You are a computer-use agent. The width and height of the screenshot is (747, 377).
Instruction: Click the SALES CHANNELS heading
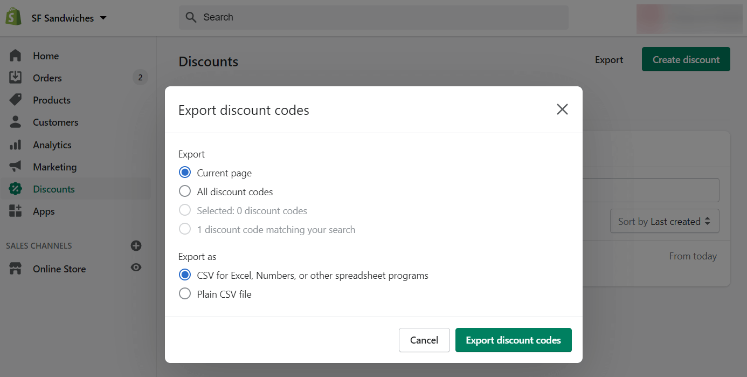[39, 245]
